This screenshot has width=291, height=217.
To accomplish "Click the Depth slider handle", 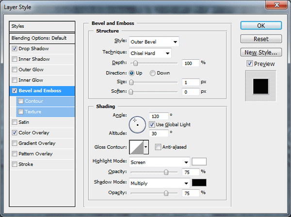I will [135, 64].
